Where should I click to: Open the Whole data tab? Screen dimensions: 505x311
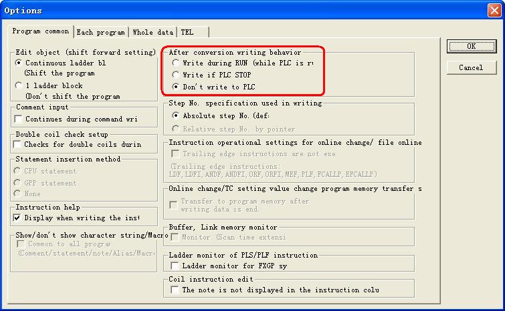153,32
